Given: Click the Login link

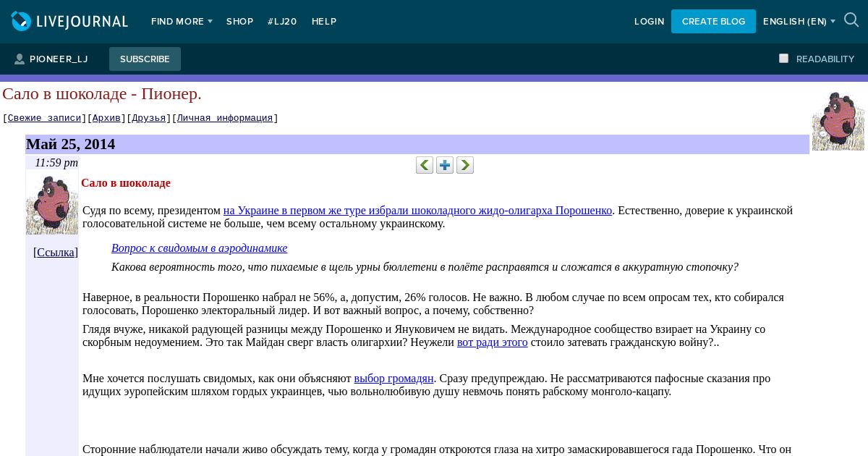Looking at the screenshot, I should click(649, 22).
